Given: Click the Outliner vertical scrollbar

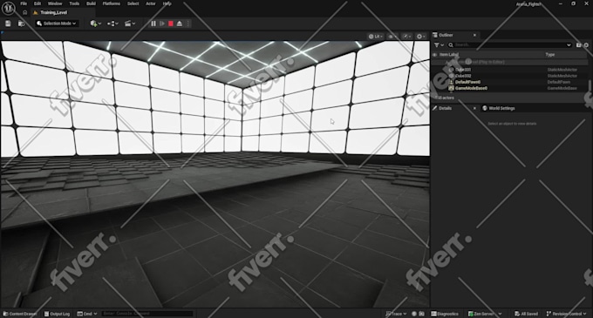Looking at the screenshot, I should point(590,85).
